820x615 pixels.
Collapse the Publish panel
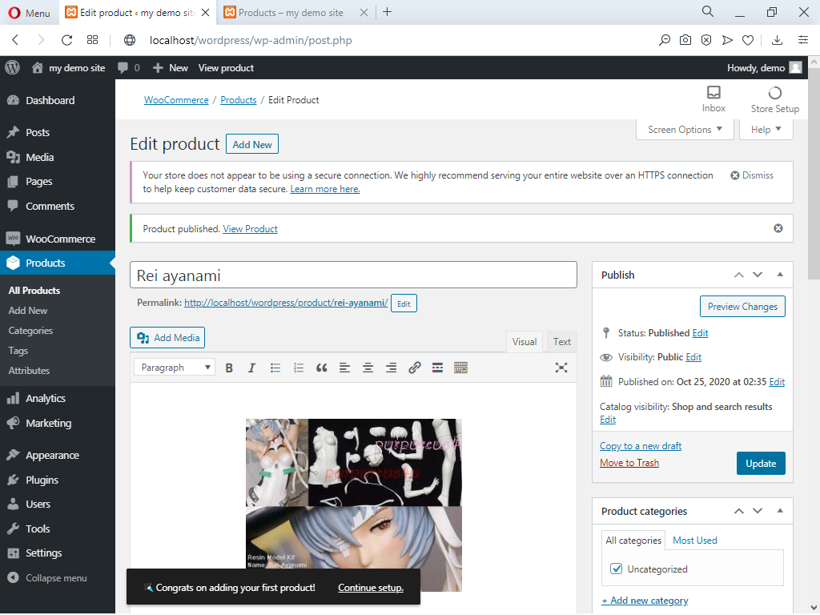coord(780,275)
